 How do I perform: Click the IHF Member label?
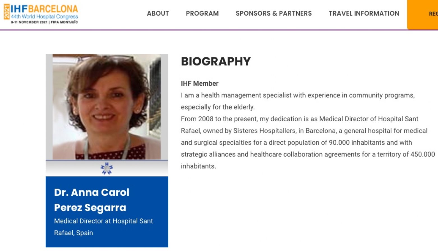tap(199, 83)
